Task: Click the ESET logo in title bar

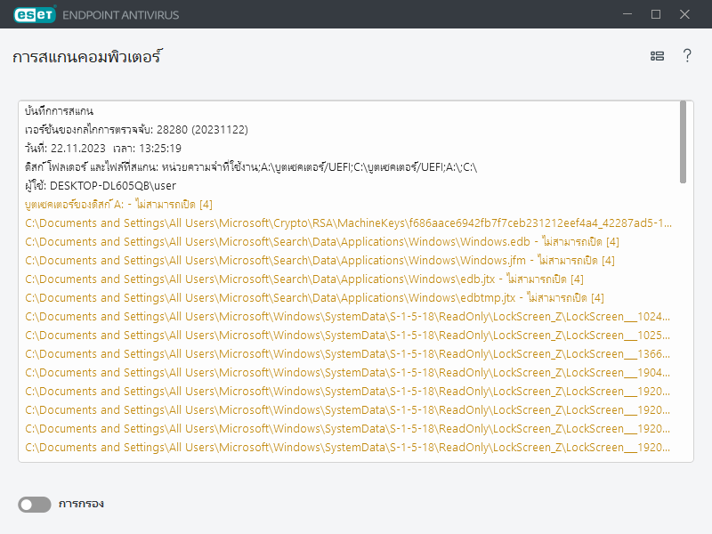Action: [35, 14]
